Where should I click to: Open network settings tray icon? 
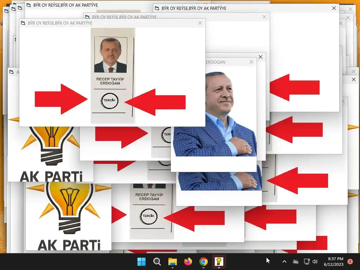(307, 262)
